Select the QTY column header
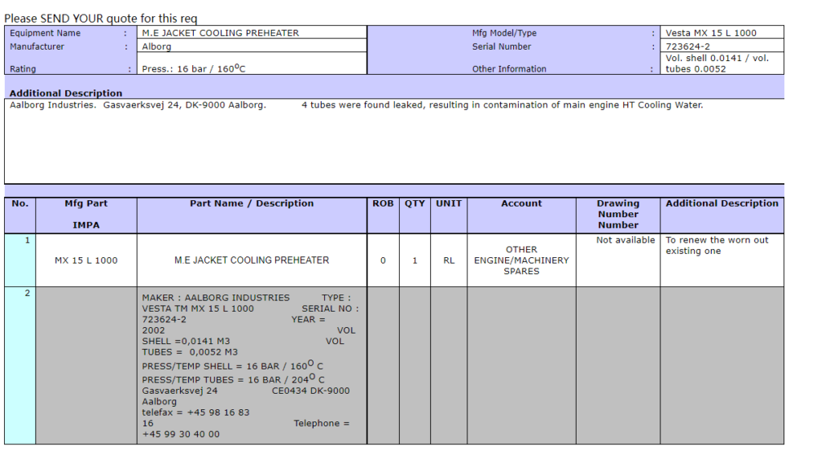 (415, 203)
